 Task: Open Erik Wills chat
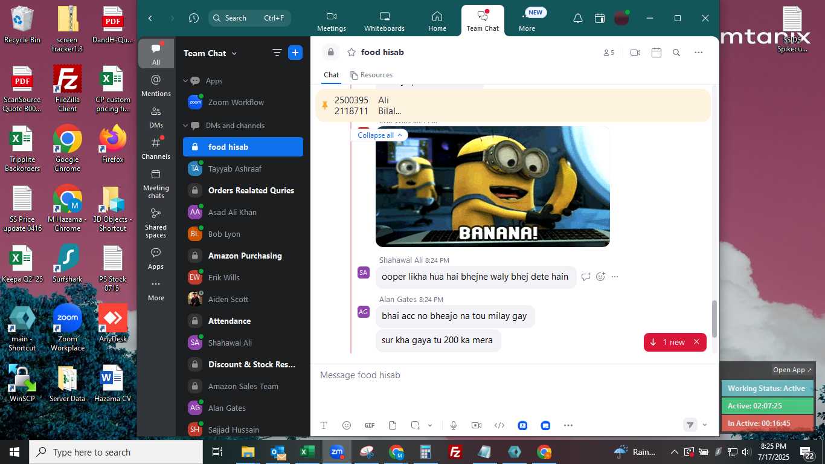click(x=243, y=277)
